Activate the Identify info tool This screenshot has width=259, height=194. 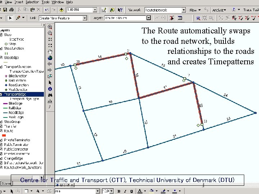pos(50,89)
